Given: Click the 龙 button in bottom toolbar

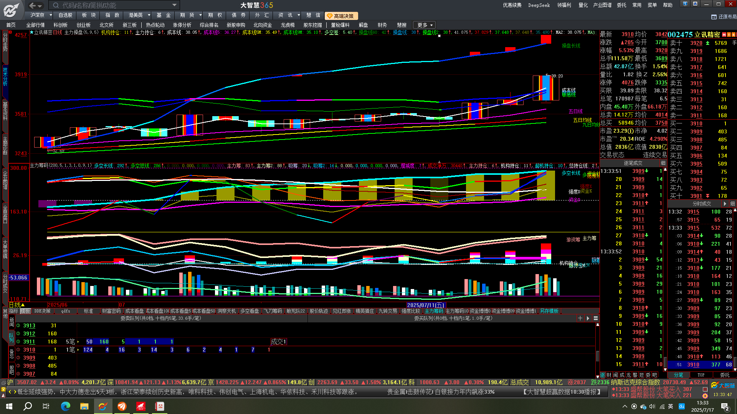Looking at the screenshot, I should tap(628, 375).
